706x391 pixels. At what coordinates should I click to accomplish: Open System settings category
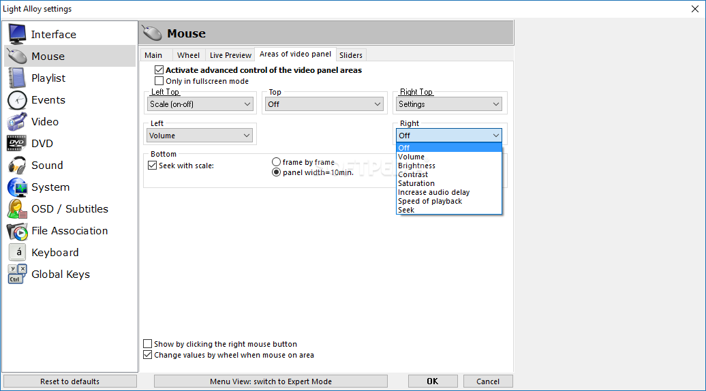tap(70, 187)
